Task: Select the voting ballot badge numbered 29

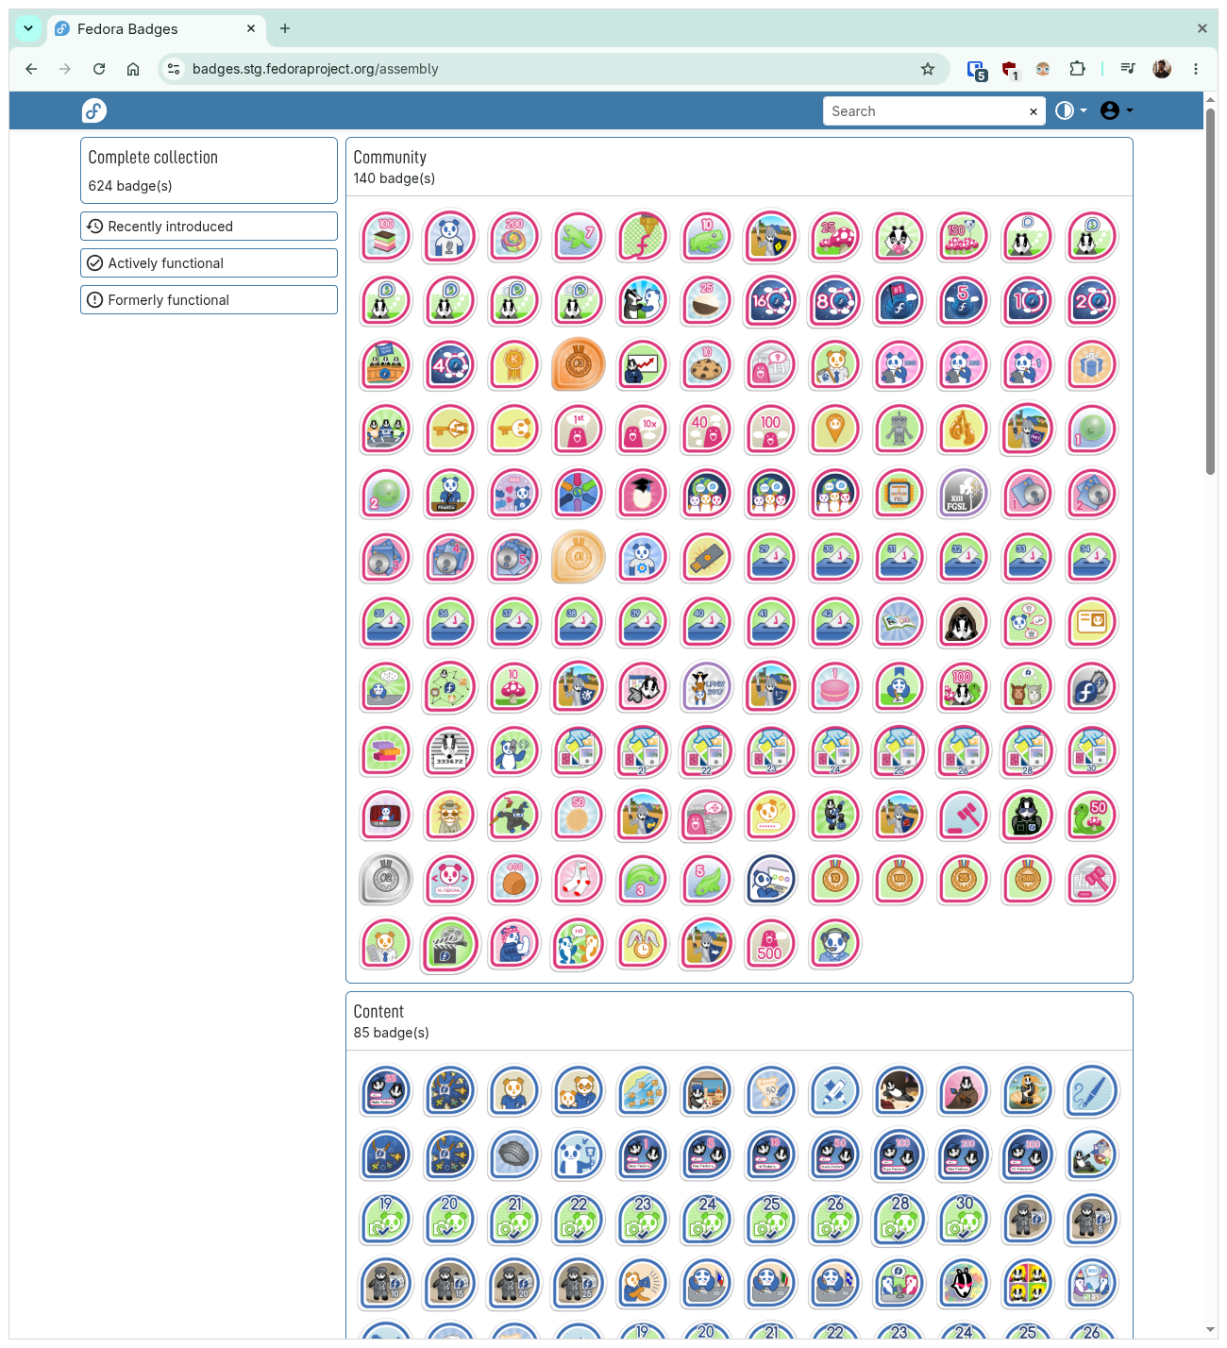Action: click(x=771, y=557)
